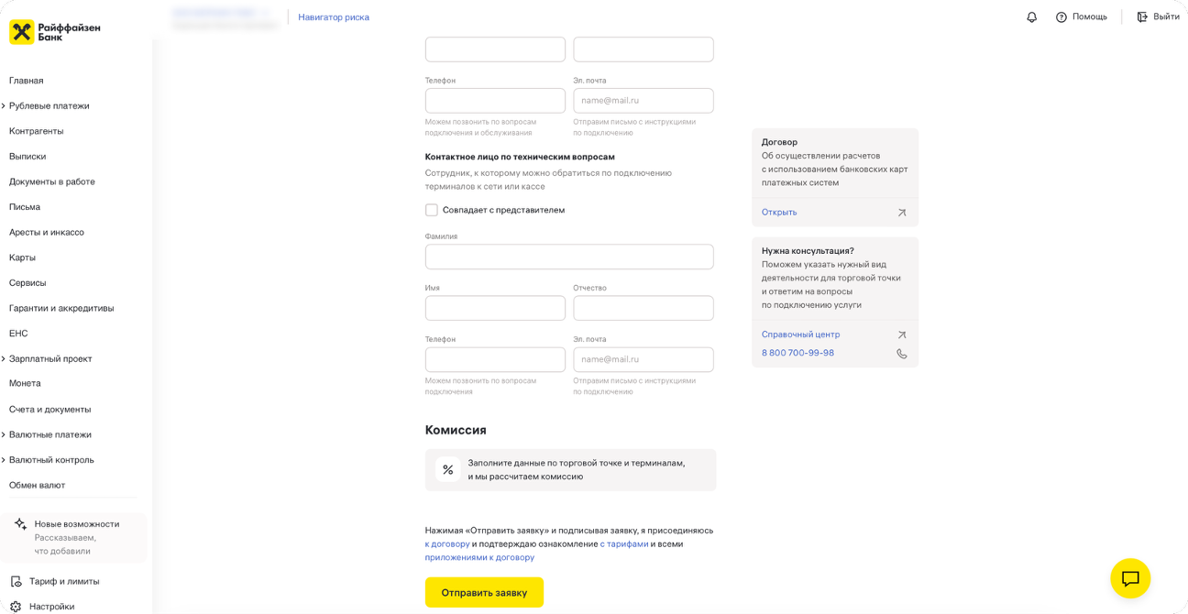Click the phone icon next to 8 800 700-99-98

click(x=902, y=354)
